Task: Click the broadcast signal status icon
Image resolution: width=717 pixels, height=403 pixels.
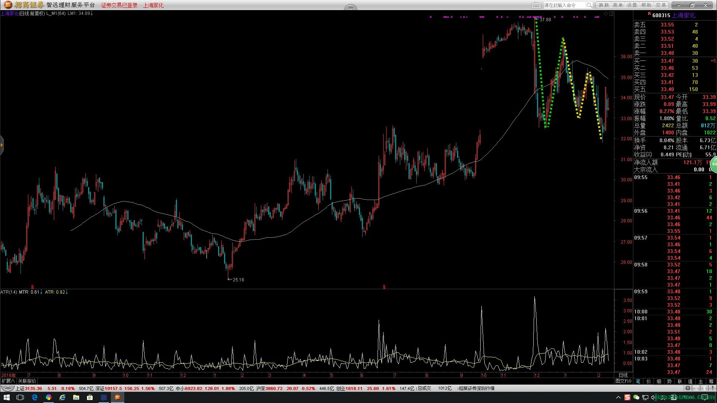Action: 696,388
